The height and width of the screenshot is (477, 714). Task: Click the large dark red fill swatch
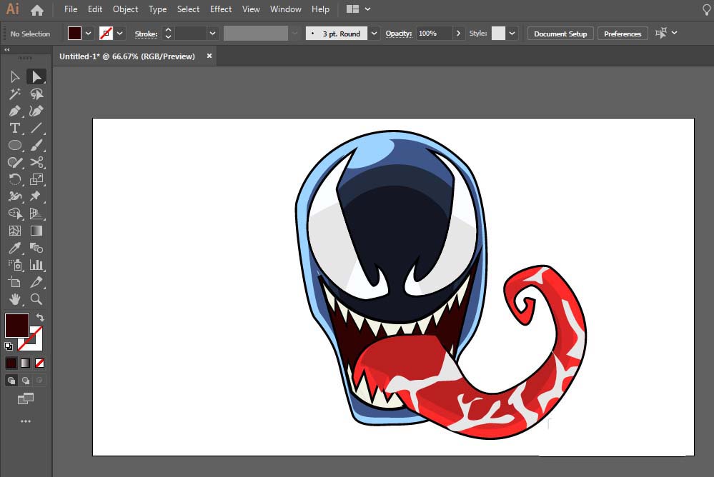(x=16, y=326)
